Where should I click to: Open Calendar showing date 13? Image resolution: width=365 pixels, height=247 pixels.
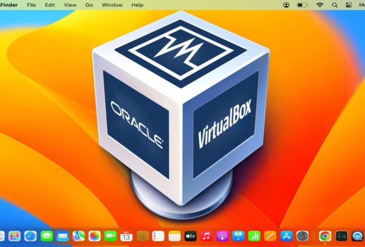pos(127,236)
